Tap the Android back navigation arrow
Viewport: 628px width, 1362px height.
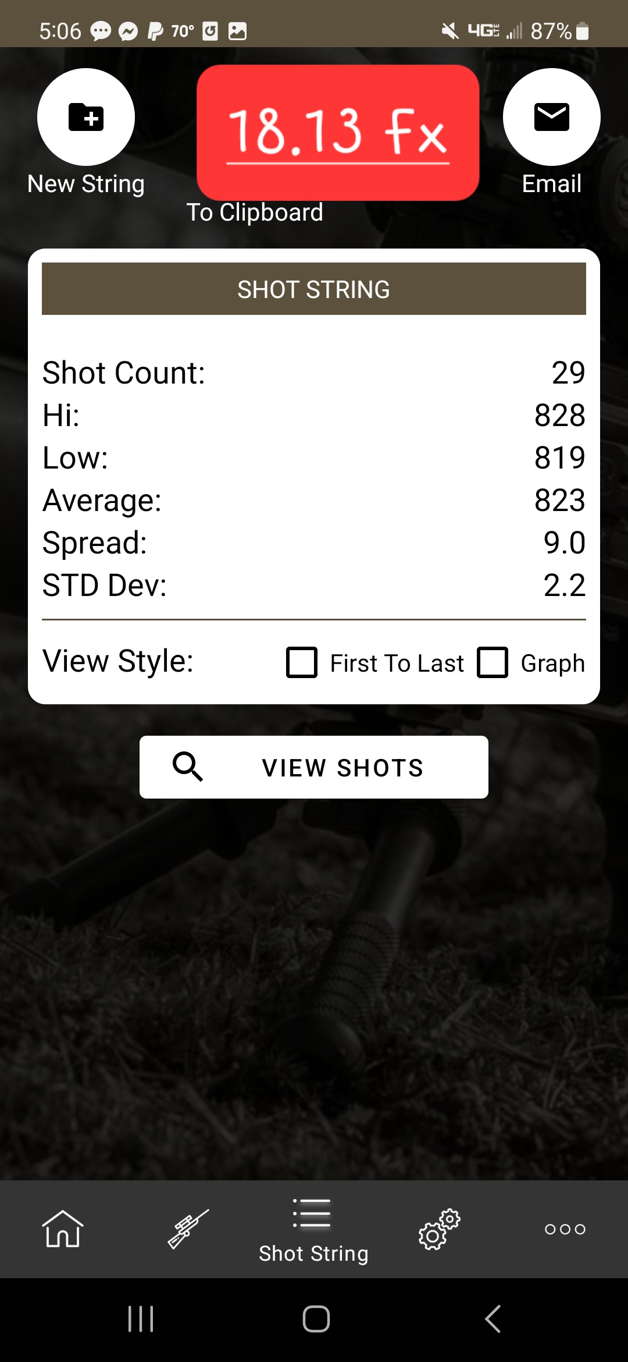point(493,1319)
